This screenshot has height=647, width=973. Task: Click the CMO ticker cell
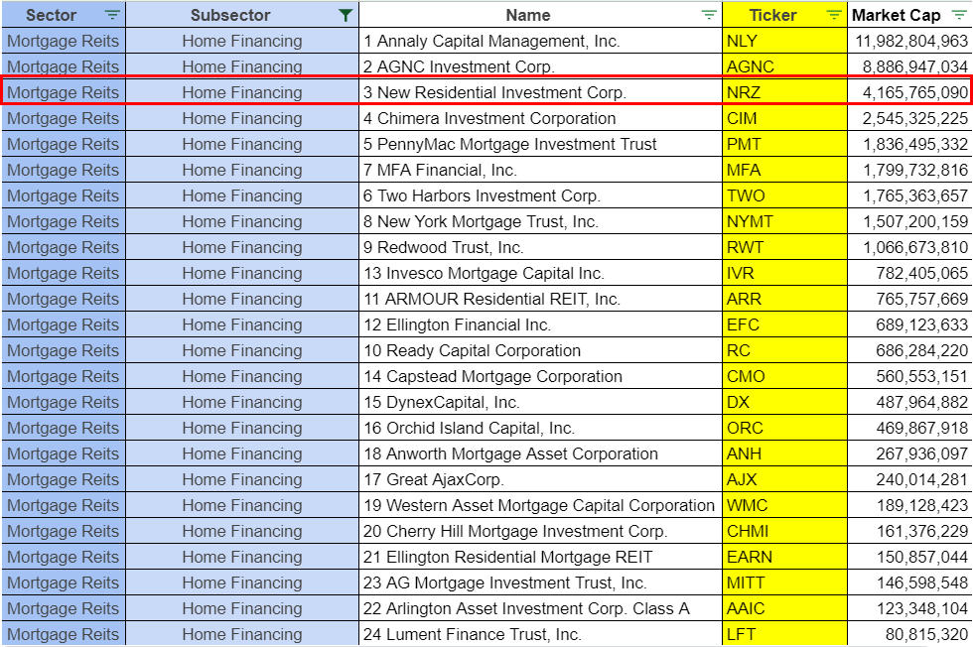tap(785, 376)
